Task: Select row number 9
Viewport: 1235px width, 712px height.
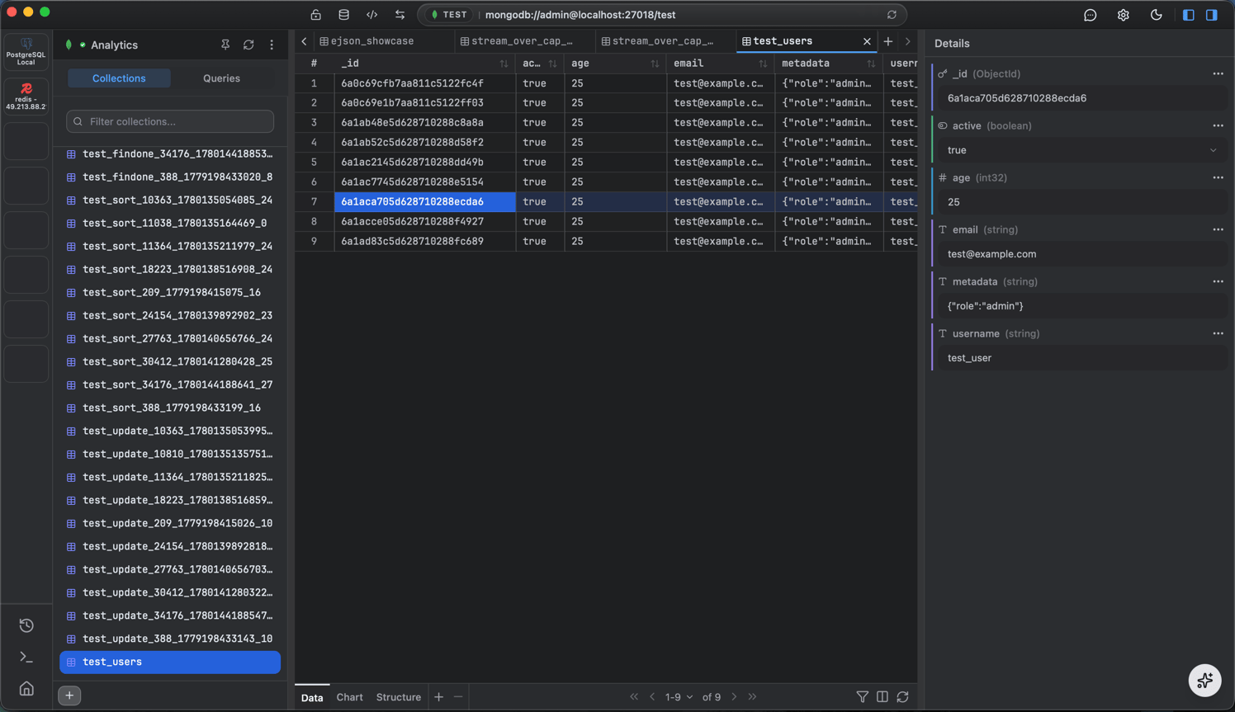Action: point(314,241)
